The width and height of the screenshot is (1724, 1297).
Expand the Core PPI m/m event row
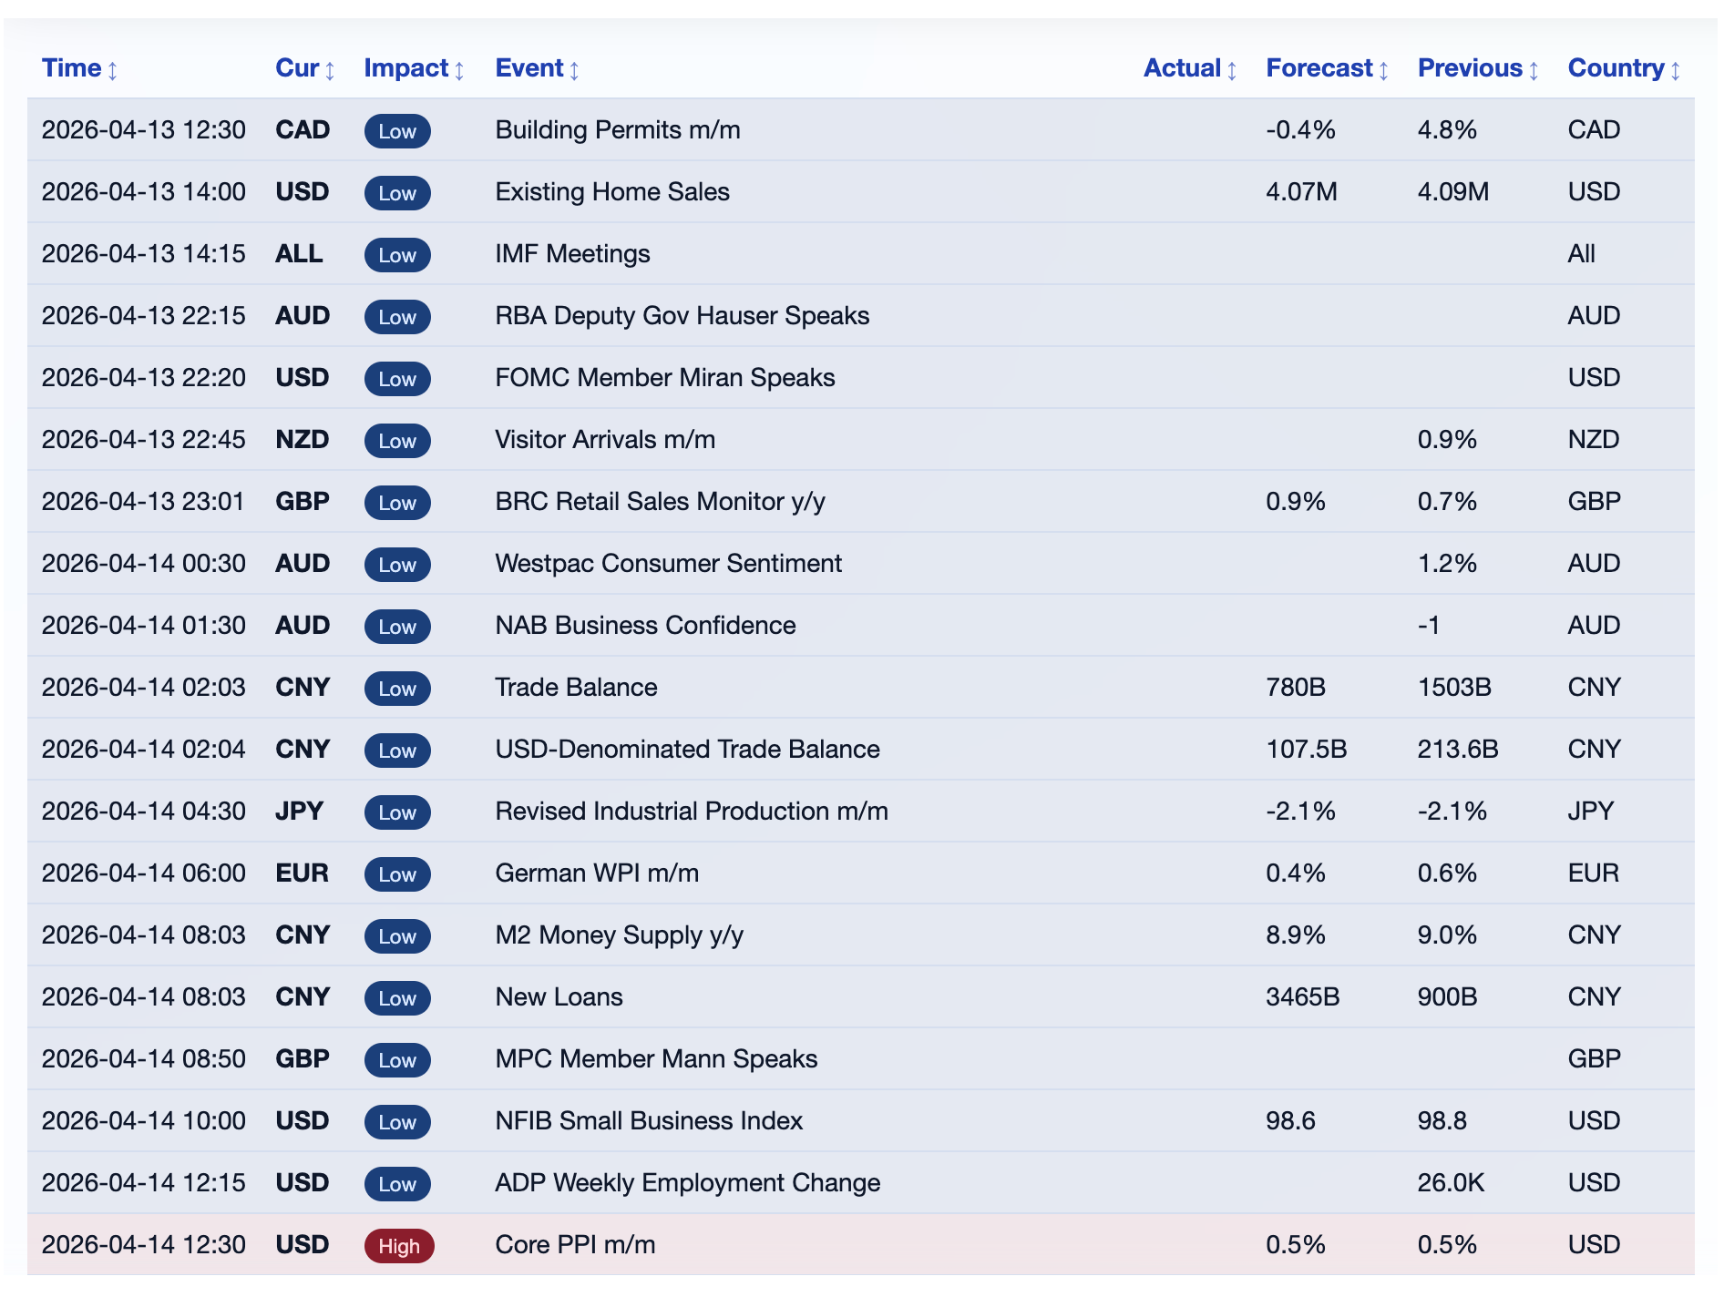click(574, 1244)
